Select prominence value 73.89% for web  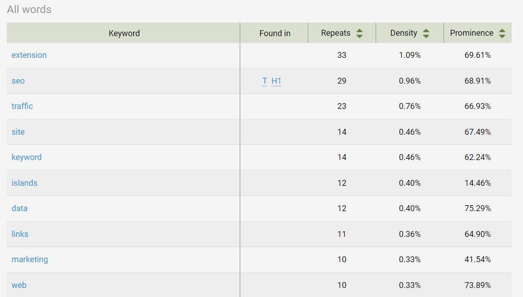(x=478, y=285)
